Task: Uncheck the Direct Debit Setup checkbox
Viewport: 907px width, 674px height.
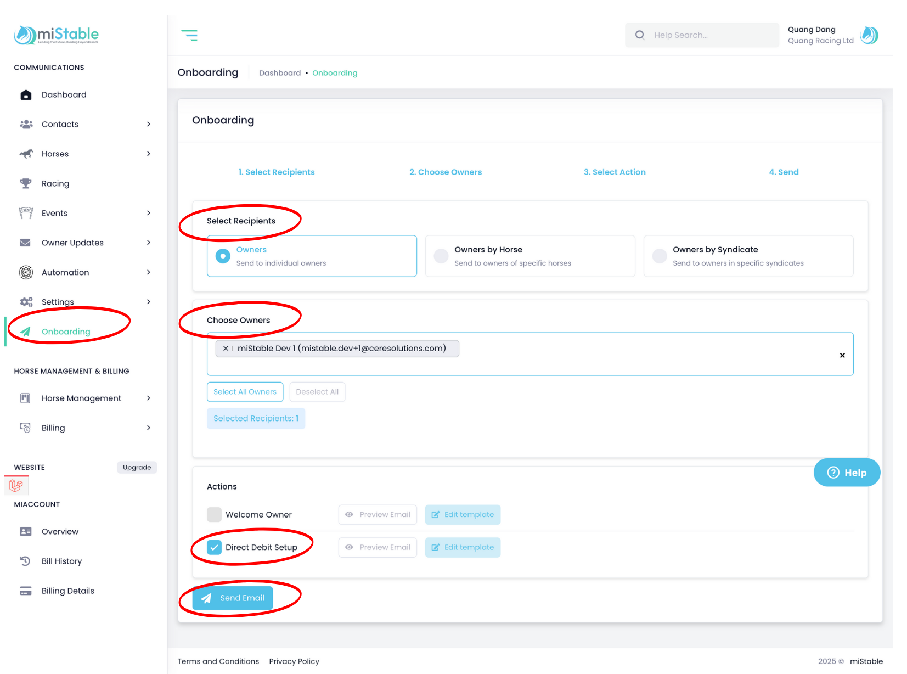Action: click(214, 547)
